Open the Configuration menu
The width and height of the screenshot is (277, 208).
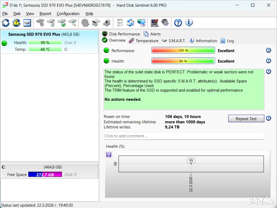coord(68,14)
